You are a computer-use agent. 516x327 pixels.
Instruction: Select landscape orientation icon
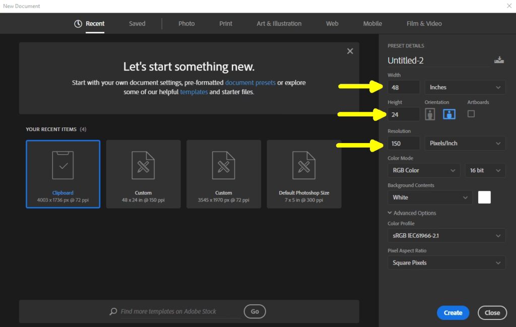(x=449, y=114)
